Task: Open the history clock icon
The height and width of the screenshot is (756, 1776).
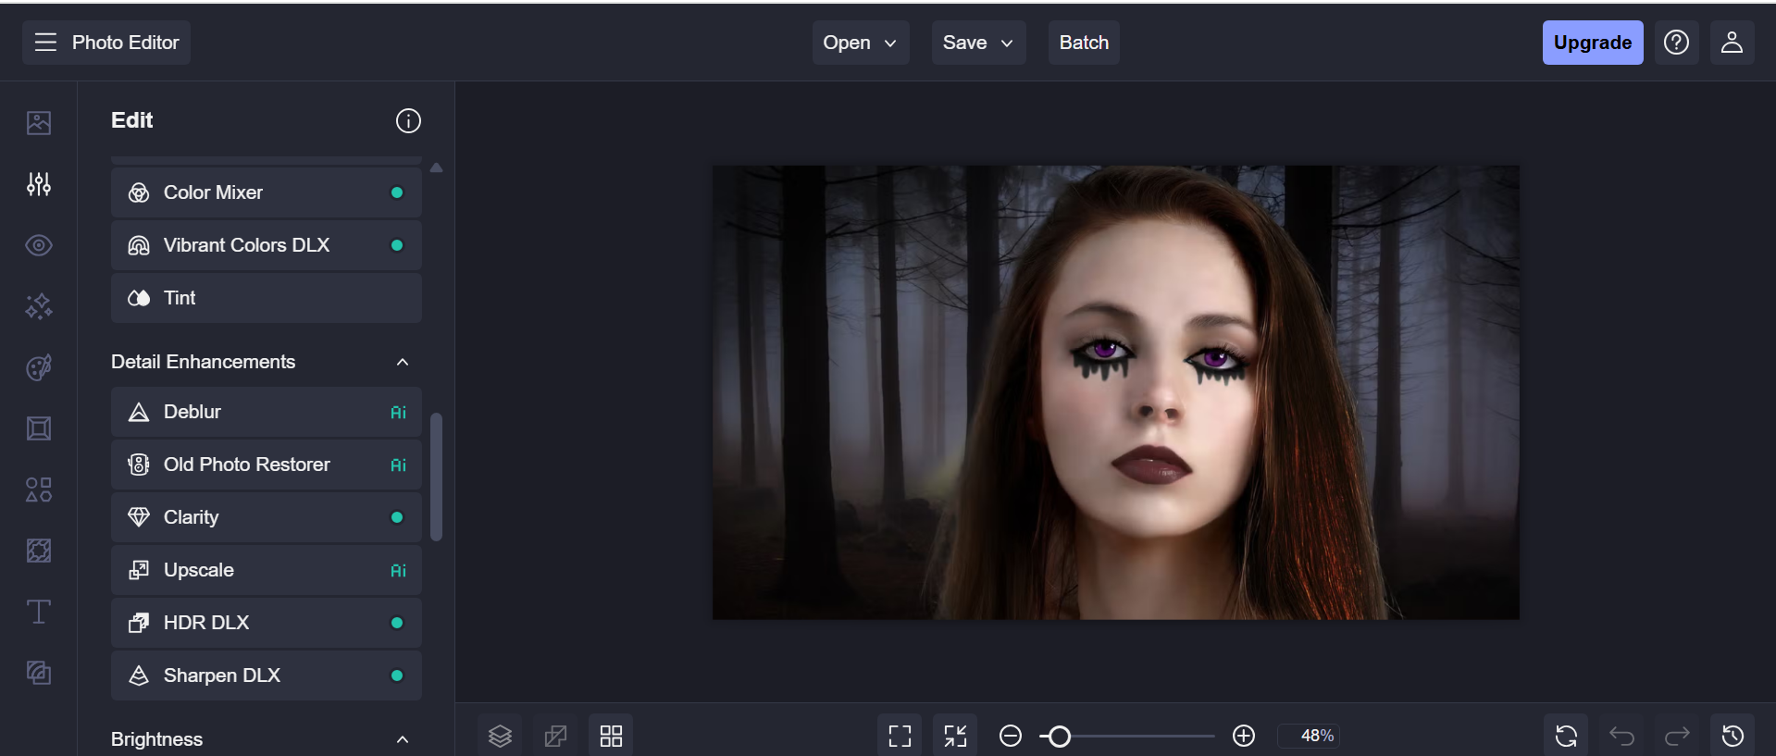Action: (x=1733, y=736)
